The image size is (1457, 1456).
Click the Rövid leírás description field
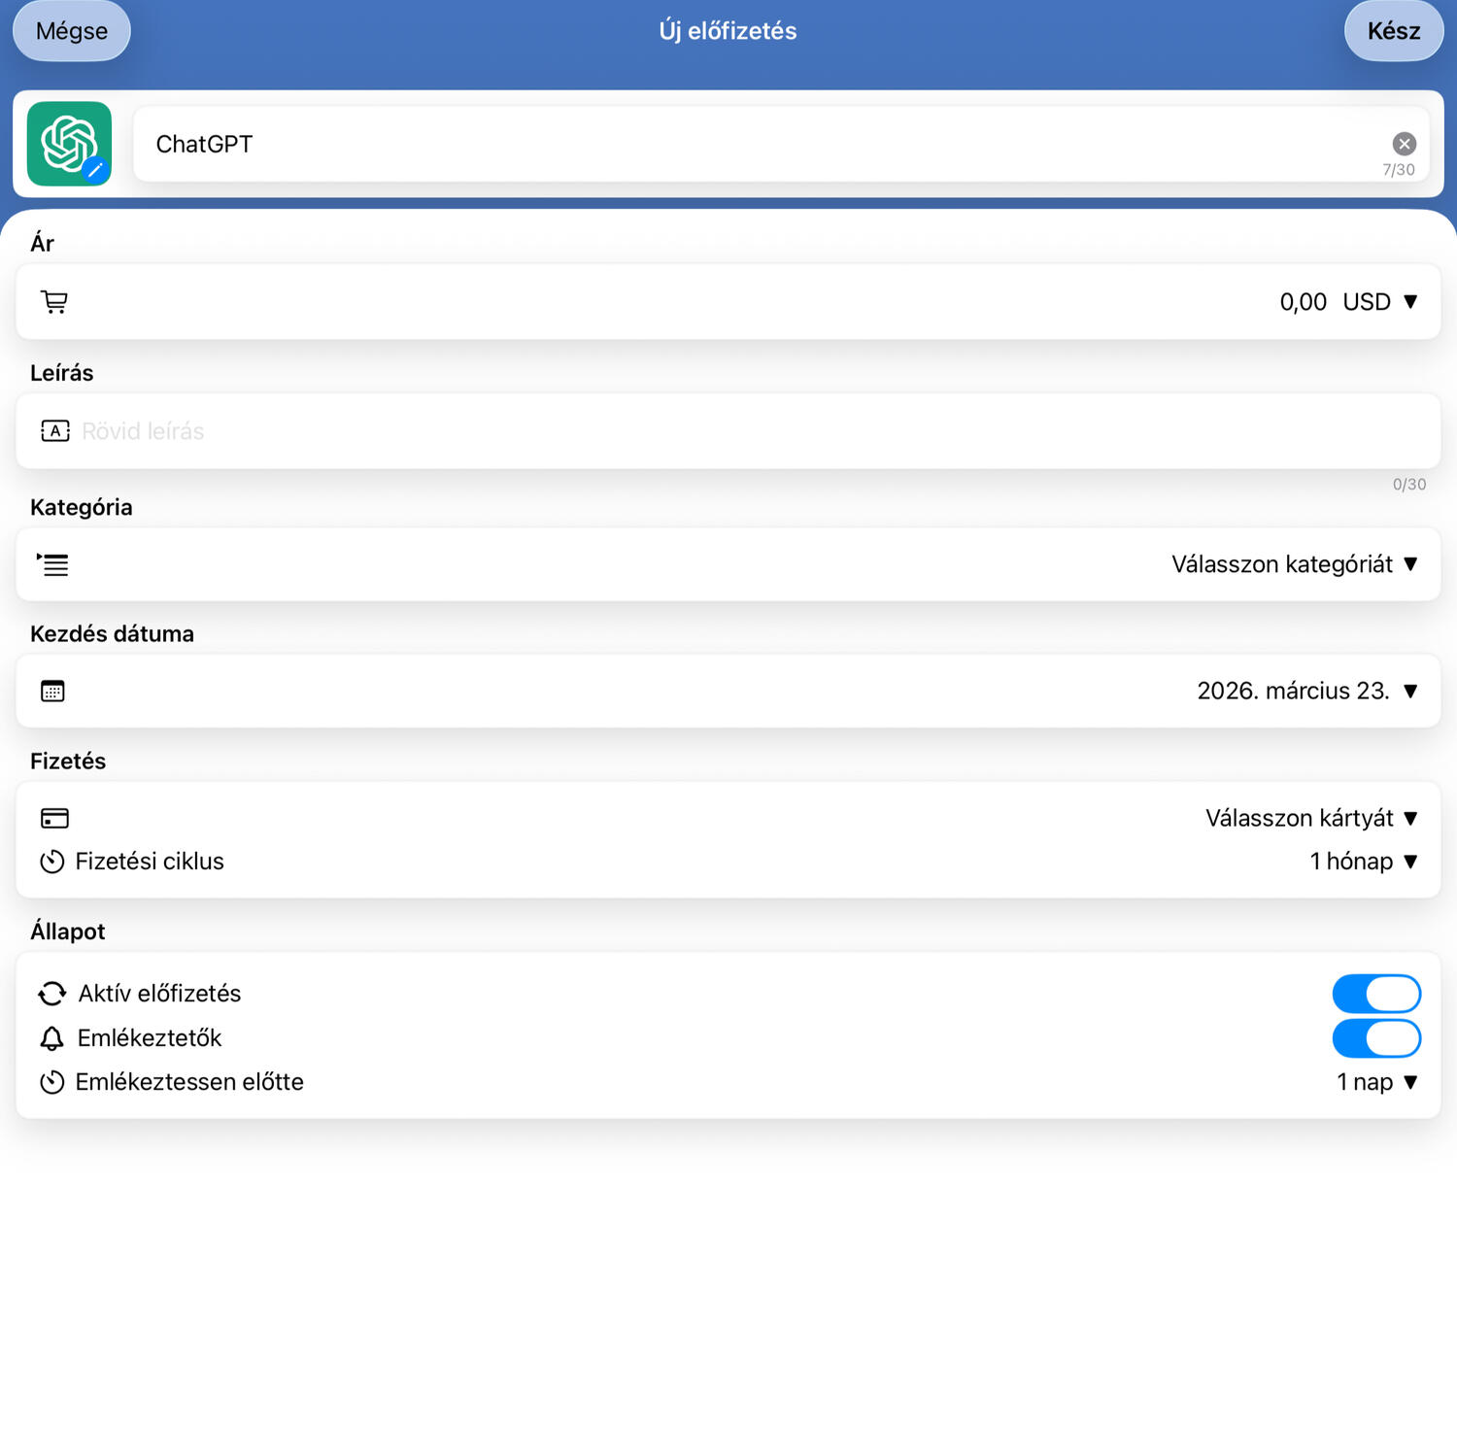point(680,431)
